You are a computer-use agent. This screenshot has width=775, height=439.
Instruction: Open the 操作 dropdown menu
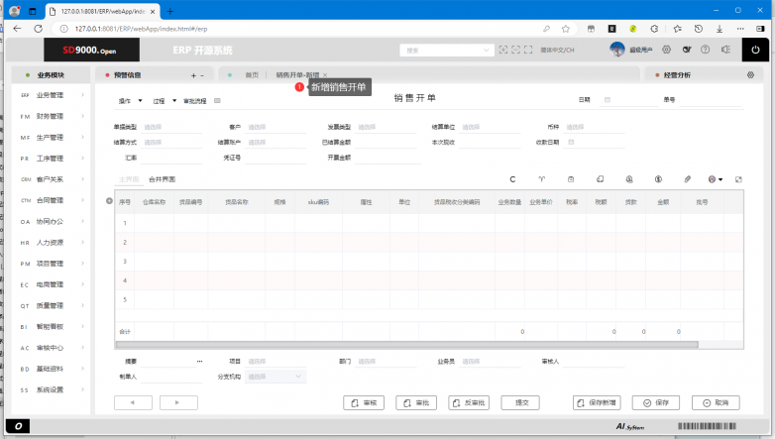coord(131,100)
